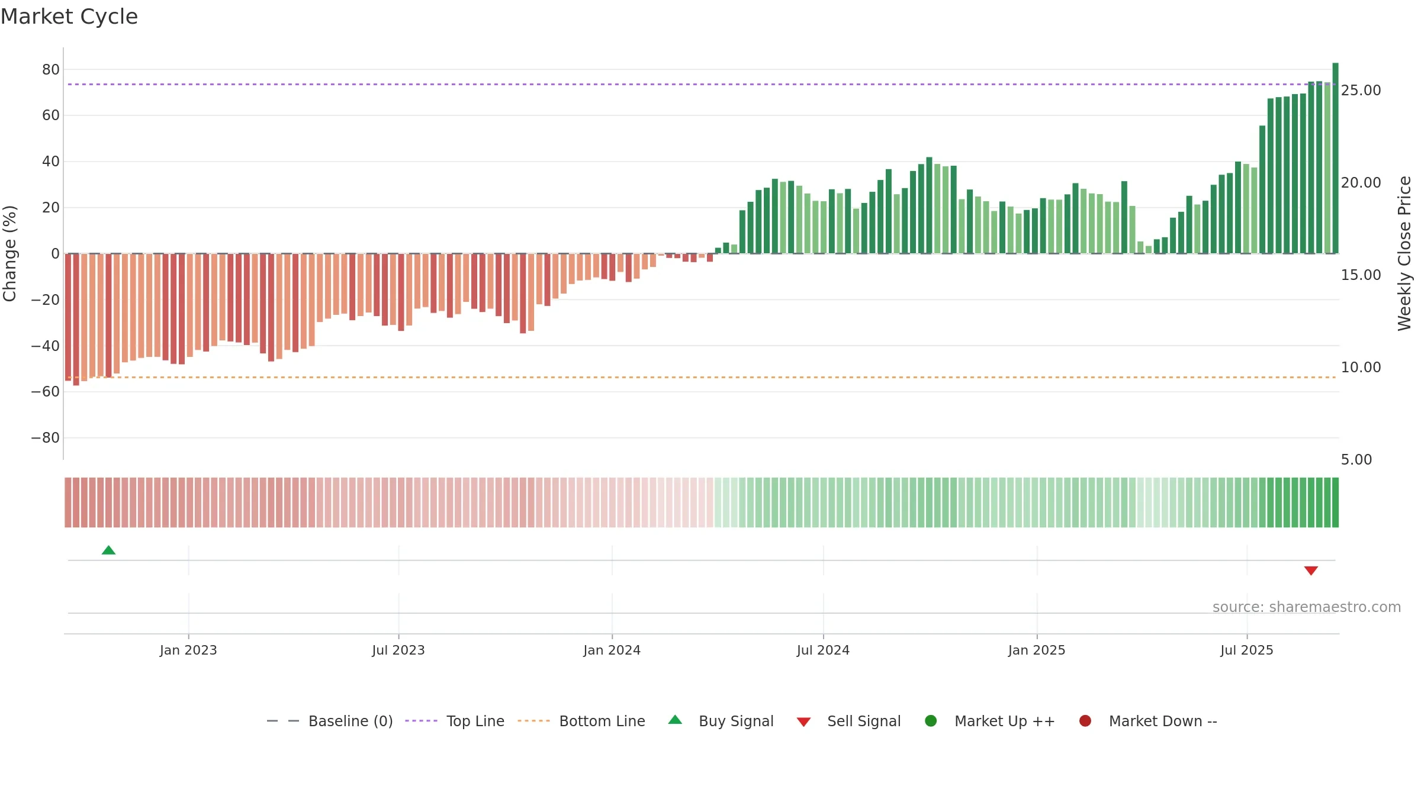
Task: Click the orange dotted Bottom Line legend sample
Action: click(533, 721)
